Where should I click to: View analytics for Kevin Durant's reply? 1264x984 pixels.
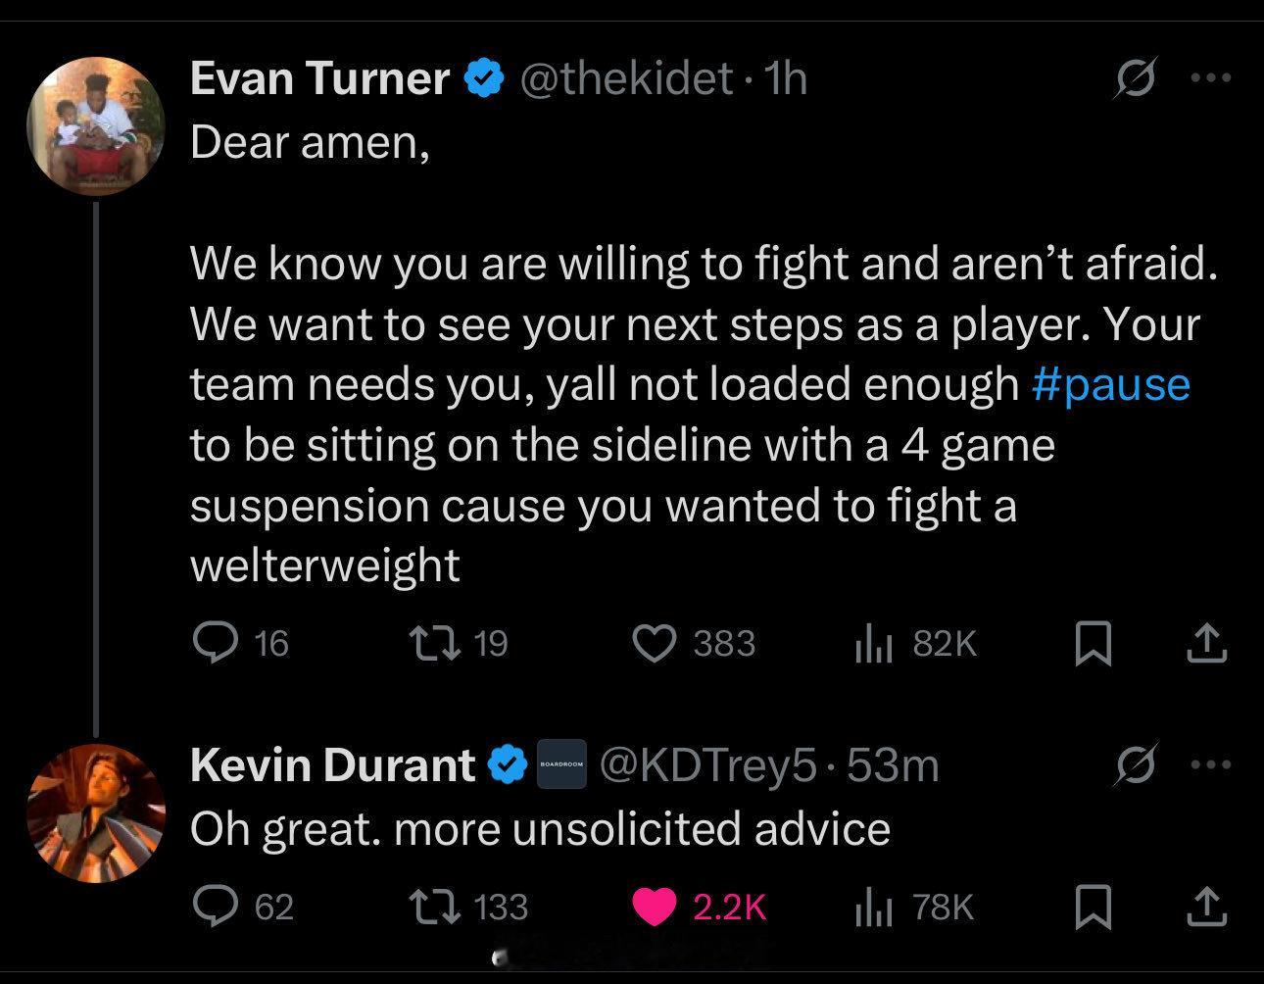pos(872,907)
